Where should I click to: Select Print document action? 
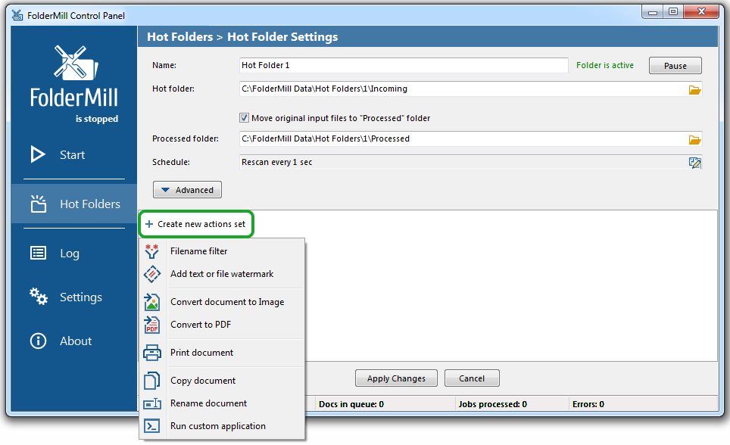222,353
